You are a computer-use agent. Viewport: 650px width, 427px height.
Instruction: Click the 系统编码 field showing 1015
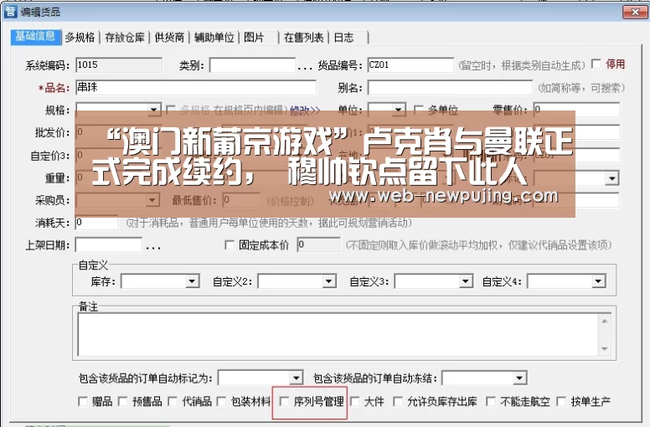(119, 65)
